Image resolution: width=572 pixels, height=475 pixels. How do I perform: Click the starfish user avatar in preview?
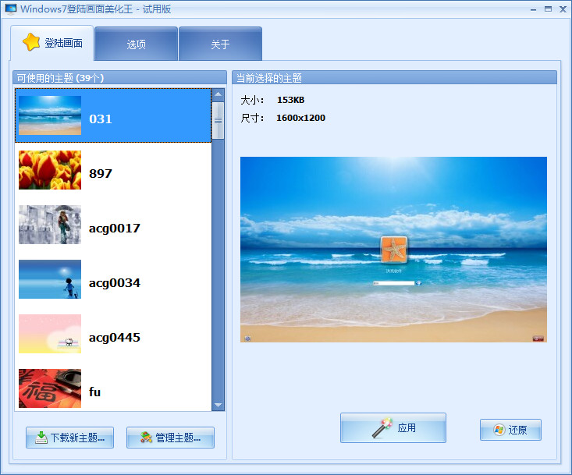393,250
